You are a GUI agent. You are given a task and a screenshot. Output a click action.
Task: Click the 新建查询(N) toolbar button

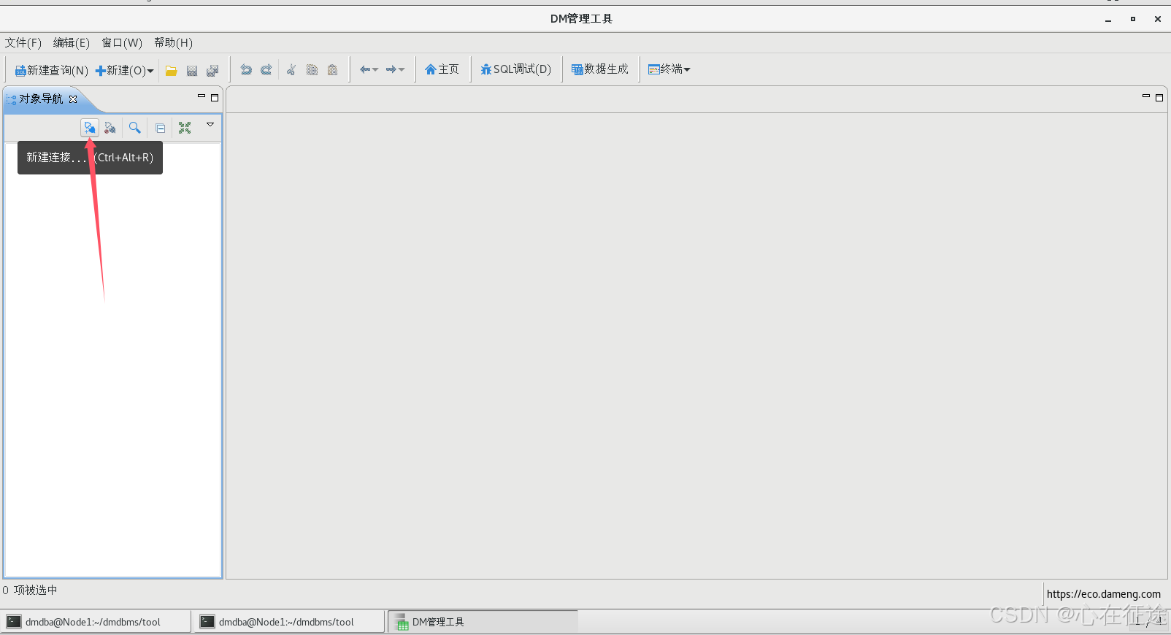tap(51, 70)
